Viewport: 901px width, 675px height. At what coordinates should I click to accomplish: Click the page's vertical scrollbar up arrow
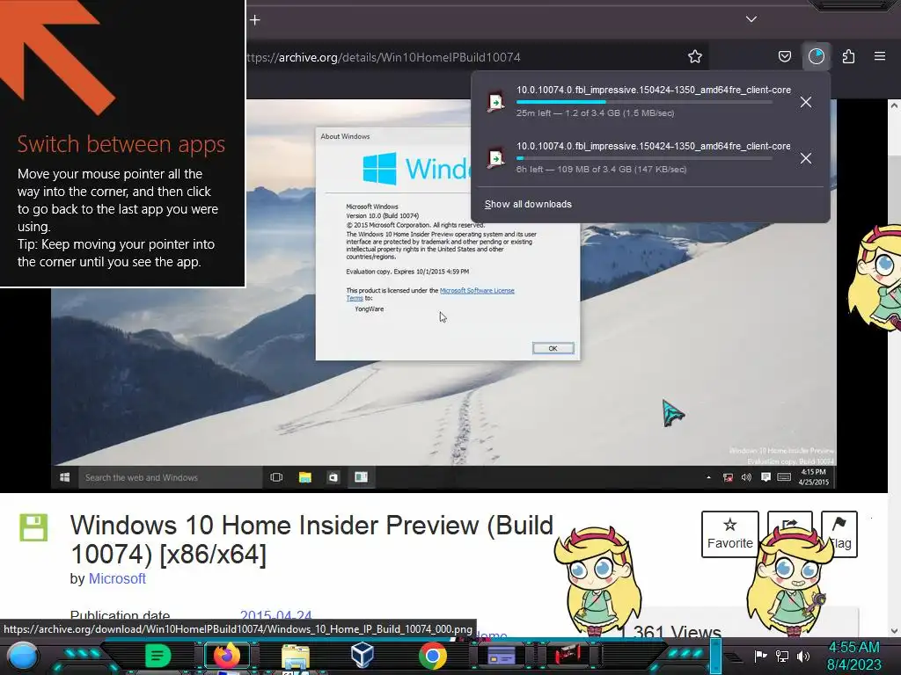click(894, 105)
